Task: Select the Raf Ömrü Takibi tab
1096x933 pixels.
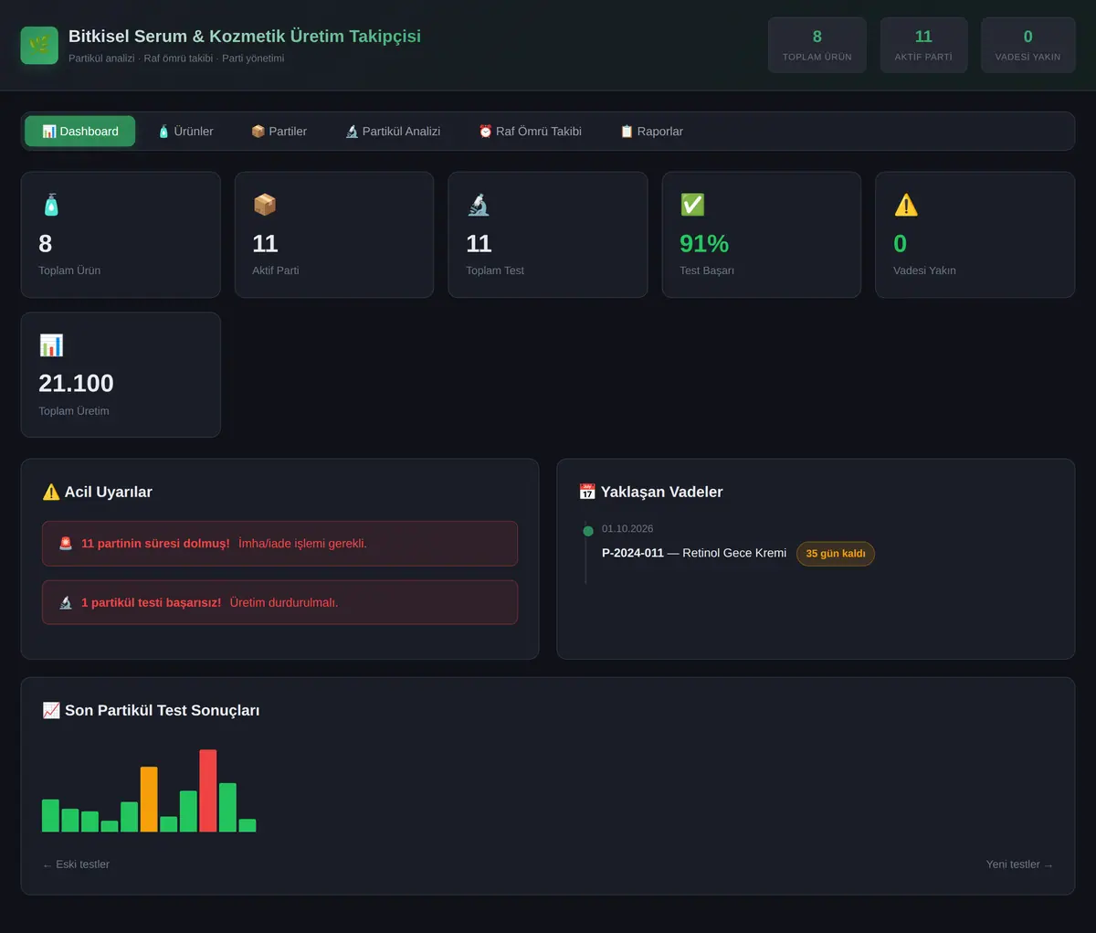Action: pos(530,132)
